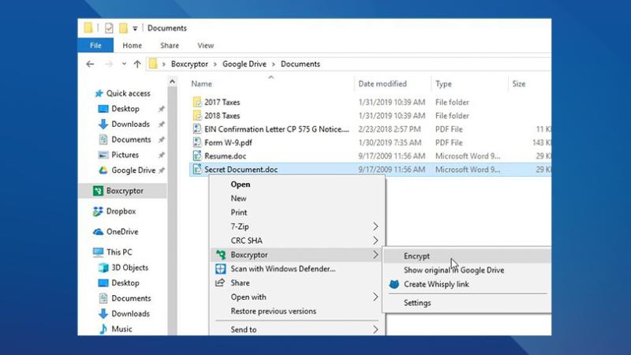
Task: Click the OneDrive cloud icon in the sidebar
Action: point(98,232)
